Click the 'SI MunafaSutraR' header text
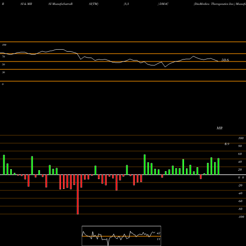This screenshot has width=246, height=246. click(61, 4)
